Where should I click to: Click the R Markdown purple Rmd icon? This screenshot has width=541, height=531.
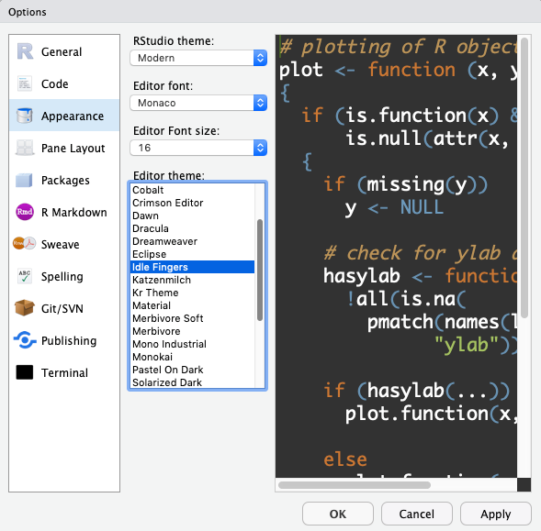tap(25, 212)
